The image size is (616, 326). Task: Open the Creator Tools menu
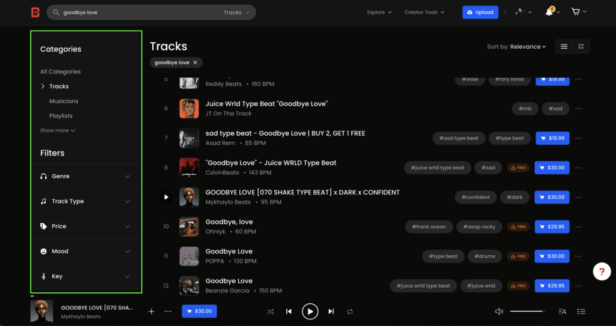424,12
